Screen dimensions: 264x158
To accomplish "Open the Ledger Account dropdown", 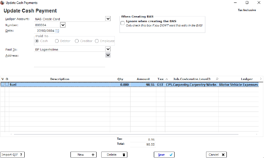I will click(108, 19).
